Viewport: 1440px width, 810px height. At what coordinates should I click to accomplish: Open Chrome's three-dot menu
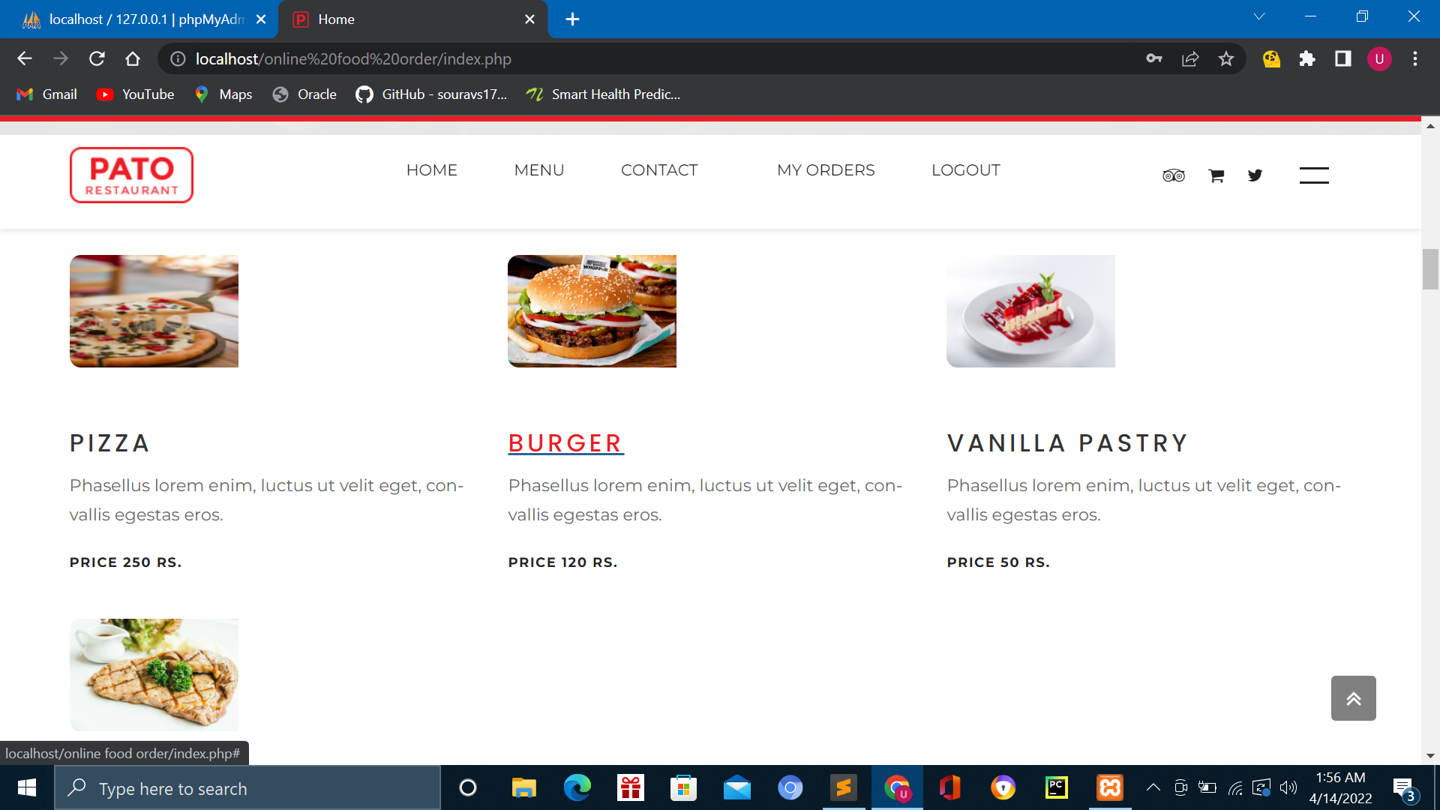click(1415, 58)
